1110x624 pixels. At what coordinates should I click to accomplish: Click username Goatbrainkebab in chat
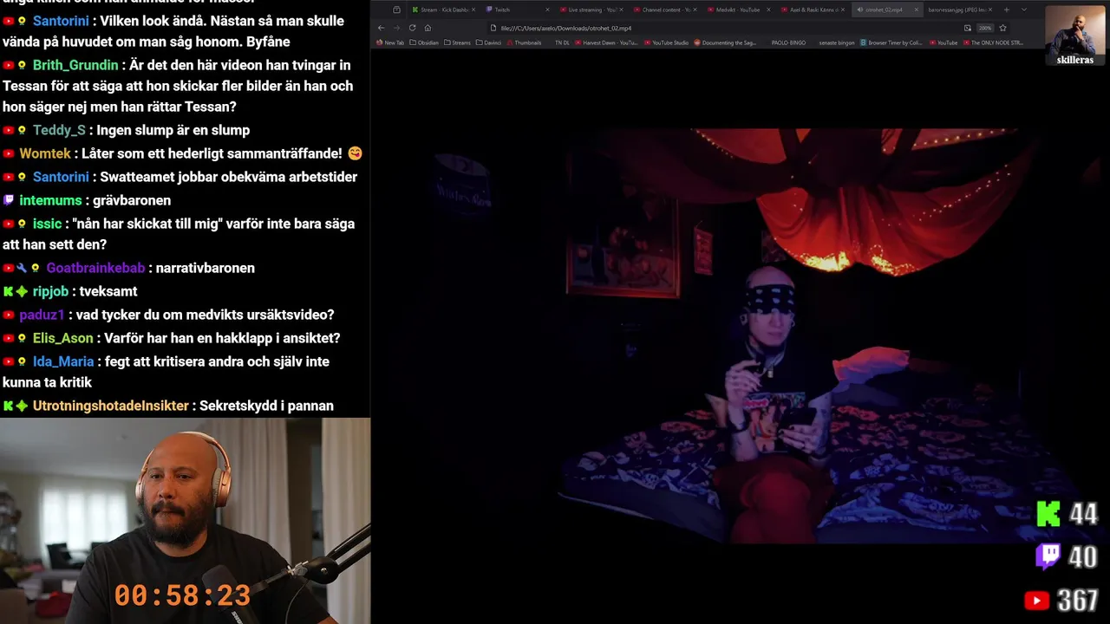[95, 268]
